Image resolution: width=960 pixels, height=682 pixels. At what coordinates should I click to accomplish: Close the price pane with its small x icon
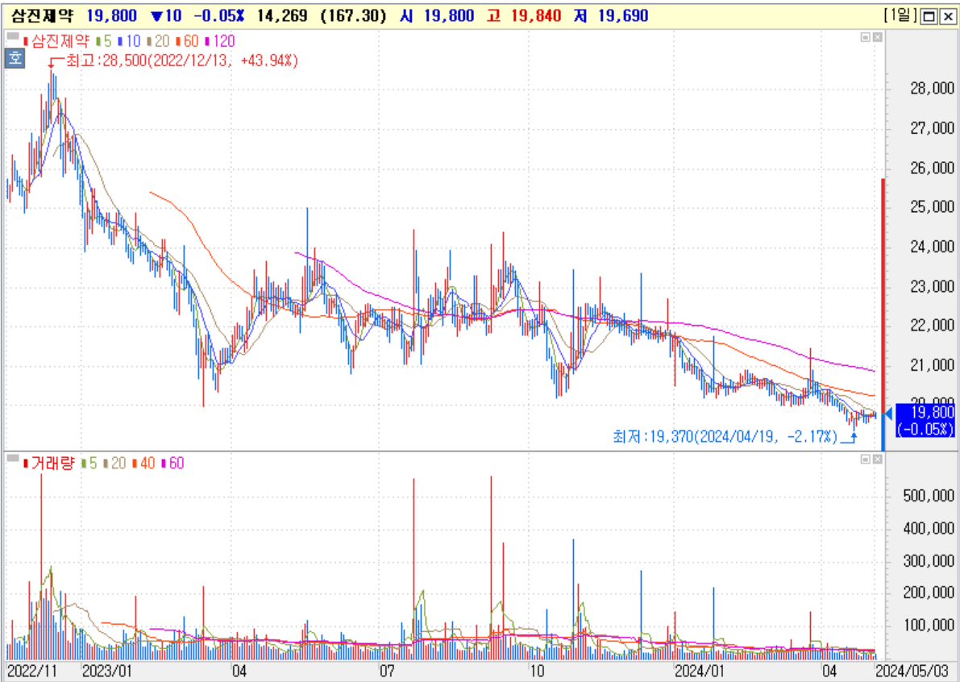(877, 37)
